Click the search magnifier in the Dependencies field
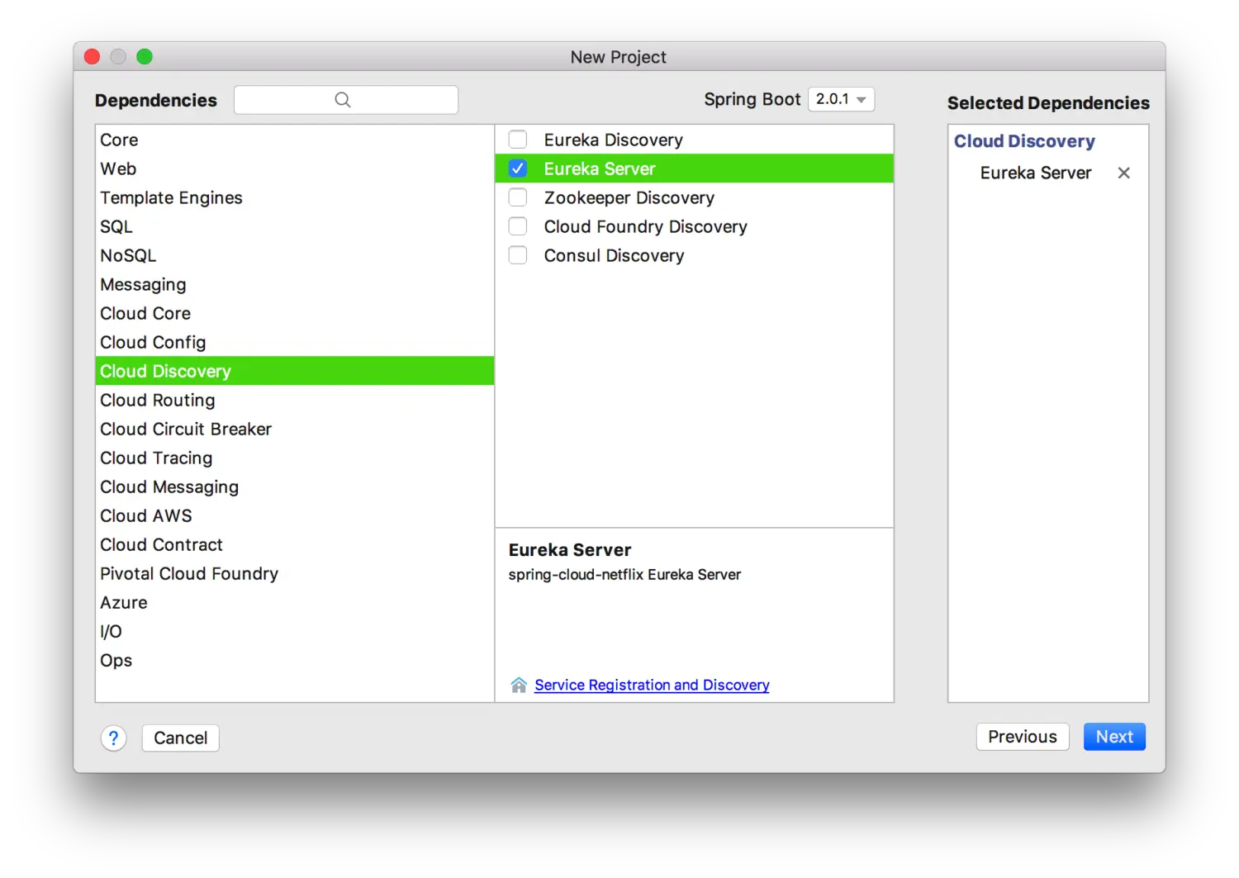 pos(343,100)
